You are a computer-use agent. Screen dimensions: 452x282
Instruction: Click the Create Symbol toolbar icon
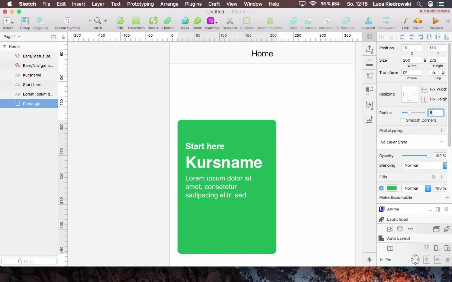[x=67, y=21]
